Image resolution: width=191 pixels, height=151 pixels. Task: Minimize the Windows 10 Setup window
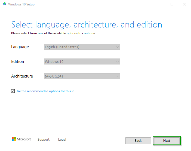click(159, 4)
